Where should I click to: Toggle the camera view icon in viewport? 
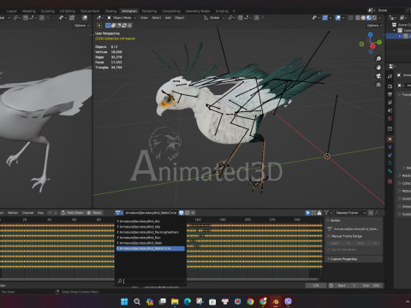click(378, 76)
